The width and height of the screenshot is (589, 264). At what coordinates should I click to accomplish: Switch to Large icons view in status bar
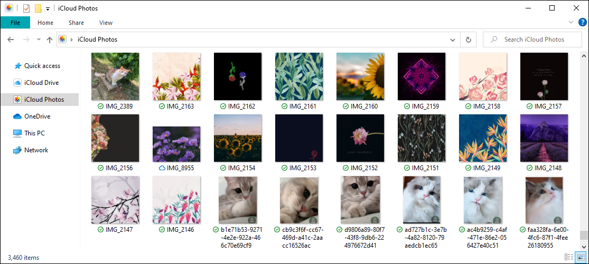tap(581, 257)
